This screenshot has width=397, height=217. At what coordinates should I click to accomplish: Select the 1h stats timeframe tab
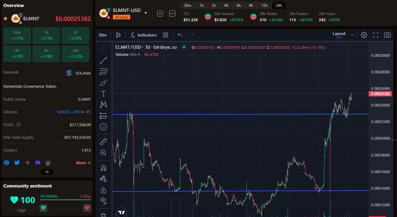(201, 6)
